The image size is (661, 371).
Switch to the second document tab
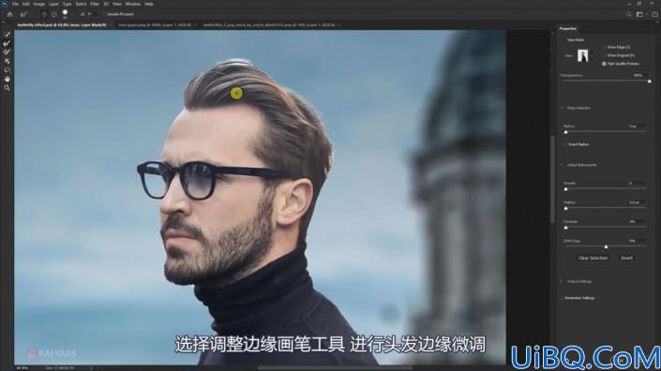(x=155, y=25)
